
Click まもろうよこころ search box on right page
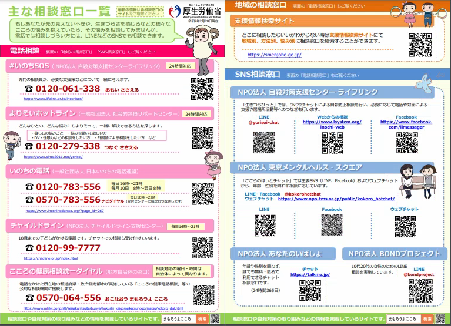[404, 319]
